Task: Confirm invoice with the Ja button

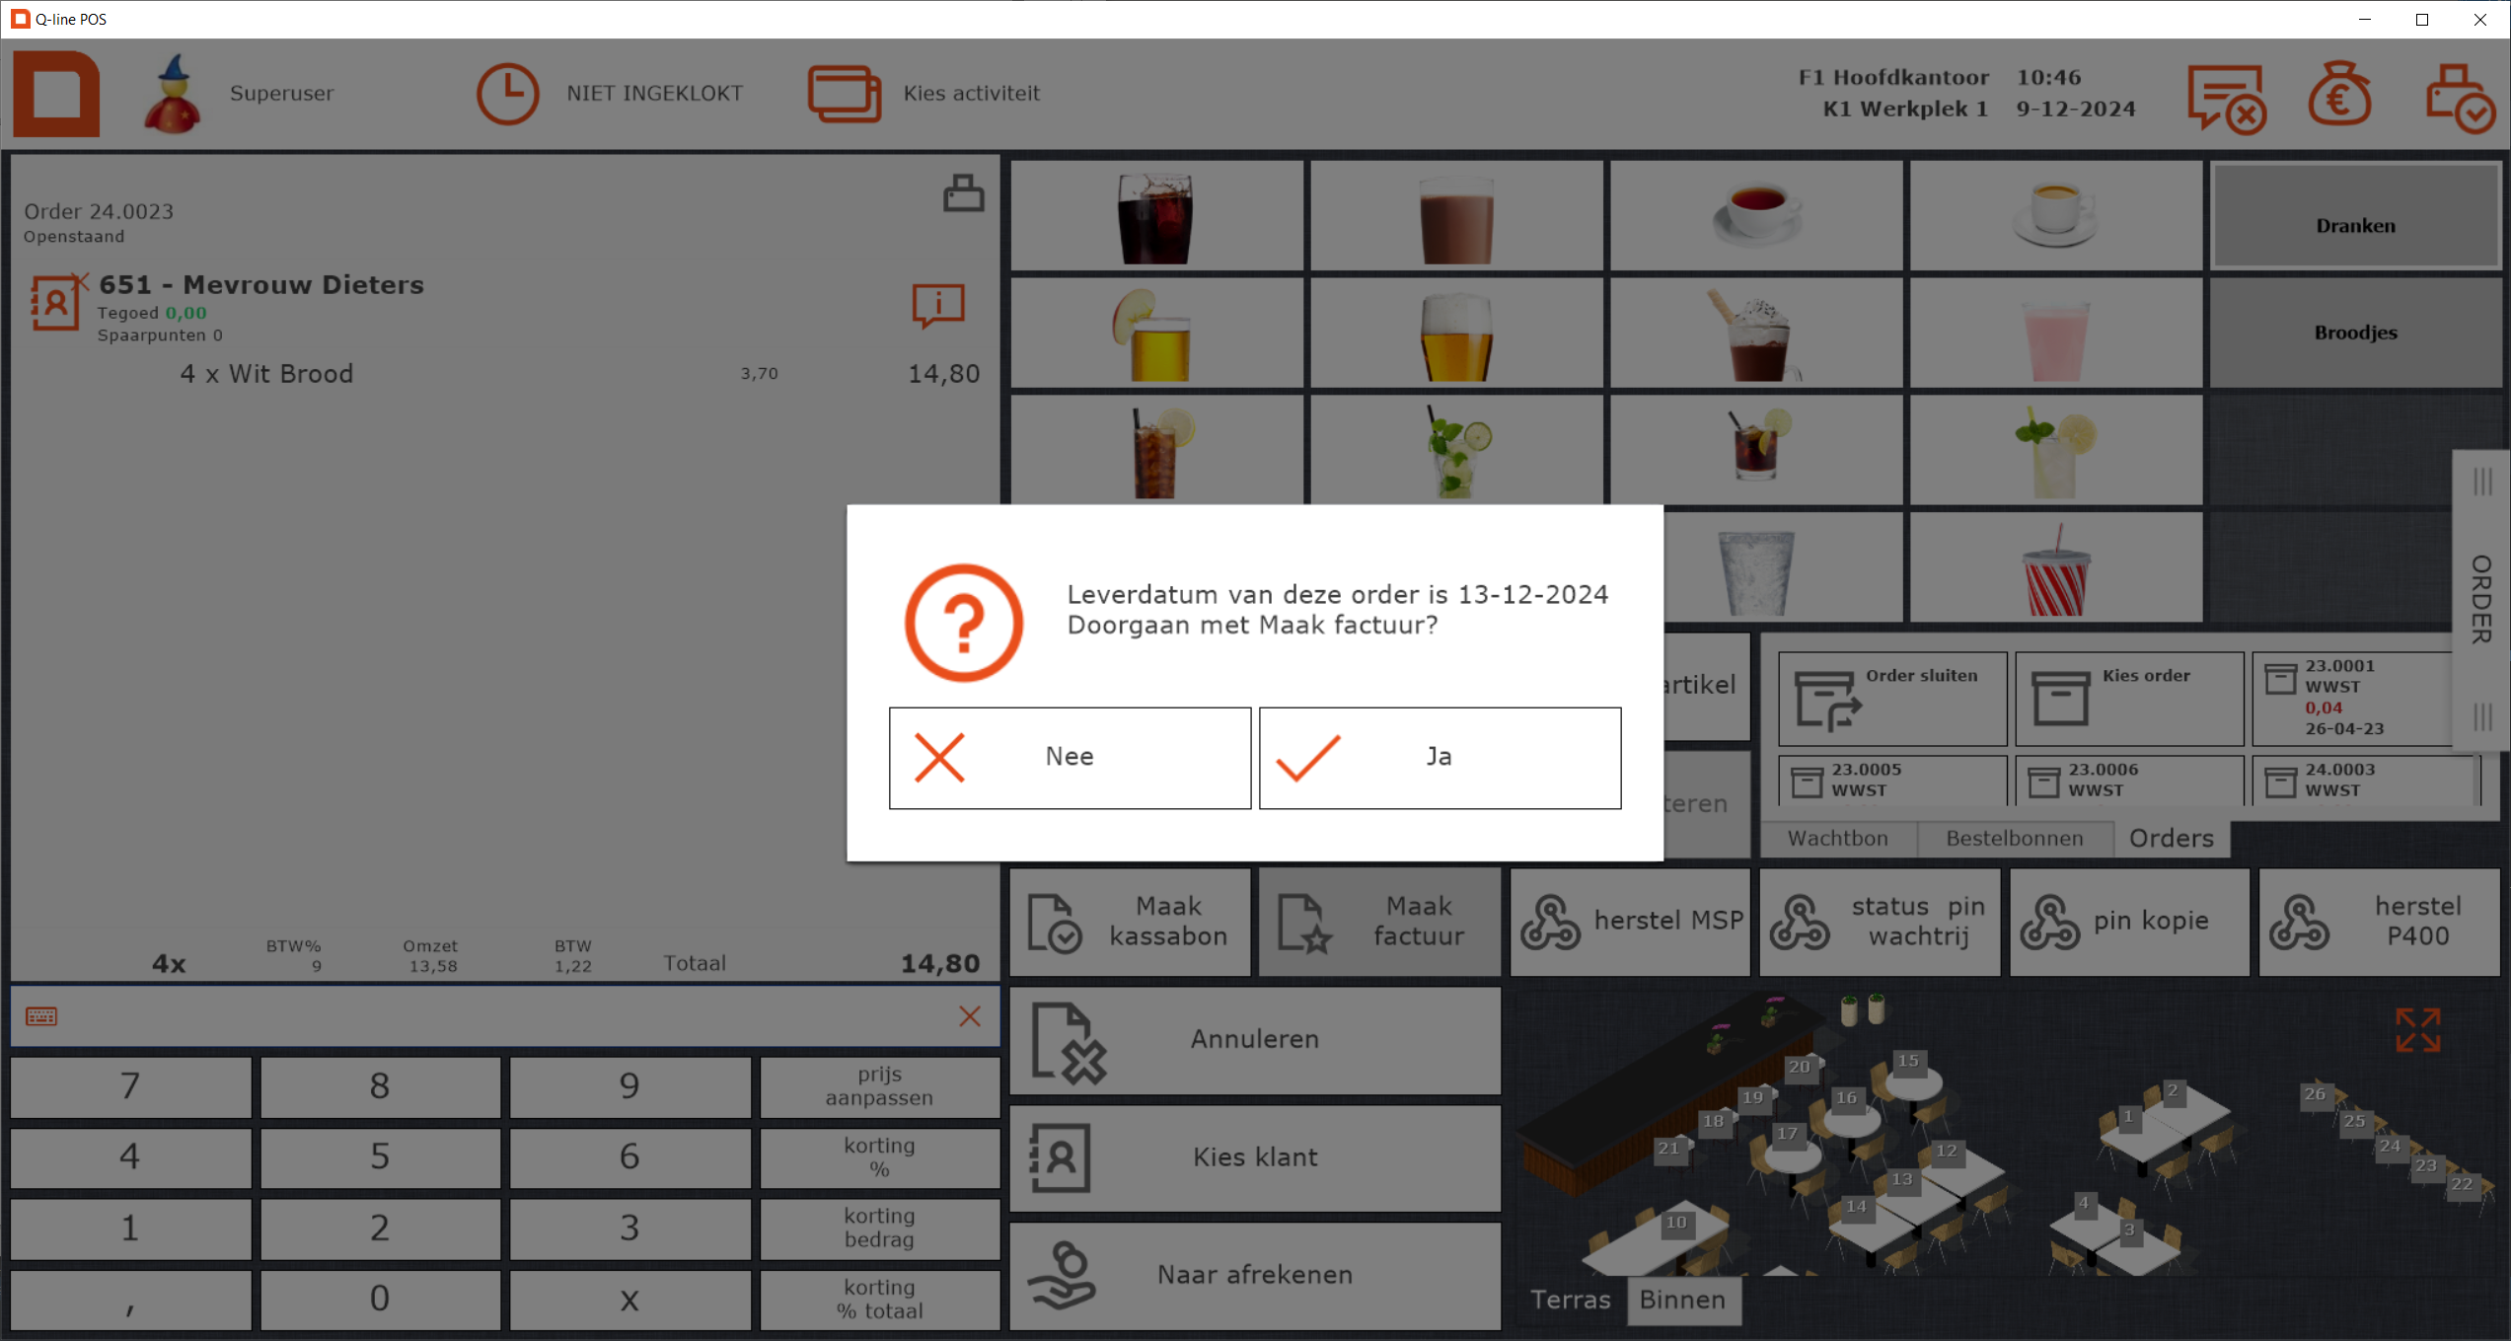Action: tap(1440, 757)
